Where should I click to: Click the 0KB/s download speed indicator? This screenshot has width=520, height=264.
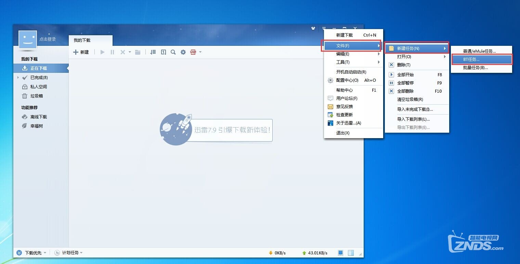click(277, 253)
